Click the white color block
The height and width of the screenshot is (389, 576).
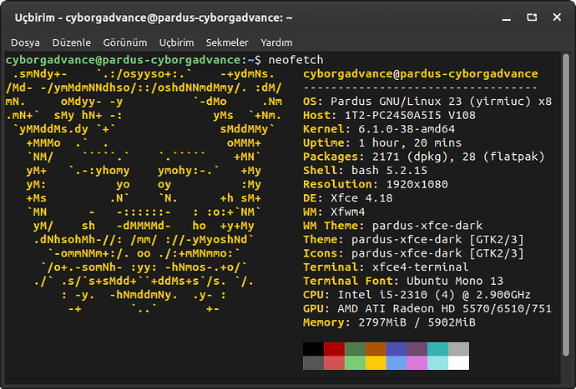tap(458, 363)
